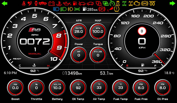Tap the fuel level E-to-F bar
Screen dimensions: 177x103
coord(141,68)
